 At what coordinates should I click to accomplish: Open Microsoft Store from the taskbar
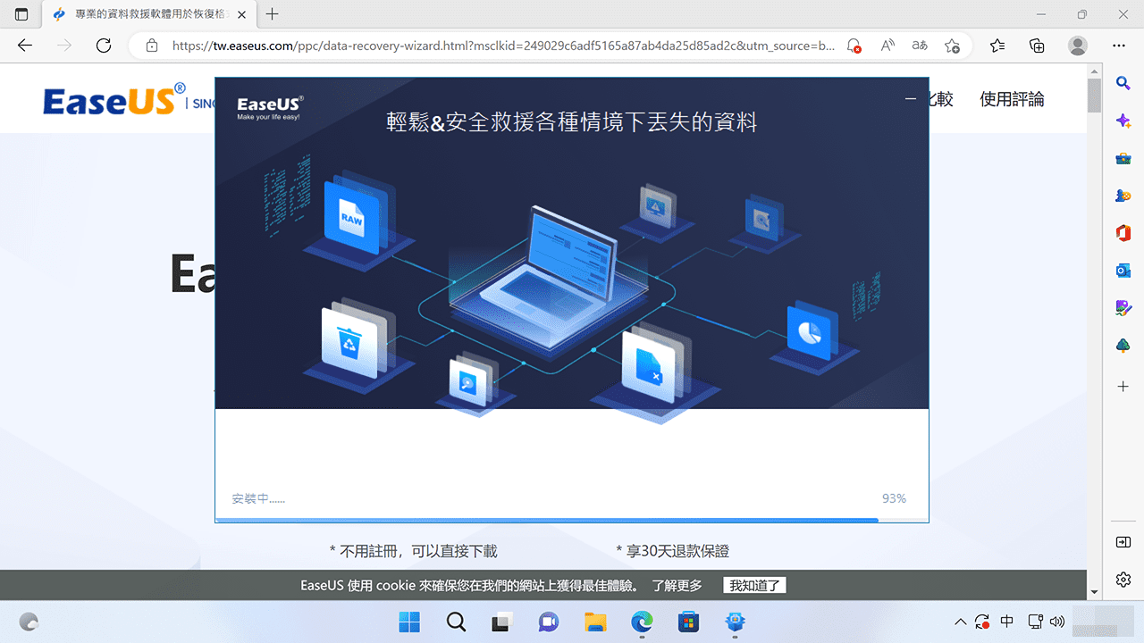click(x=688, y=622)
